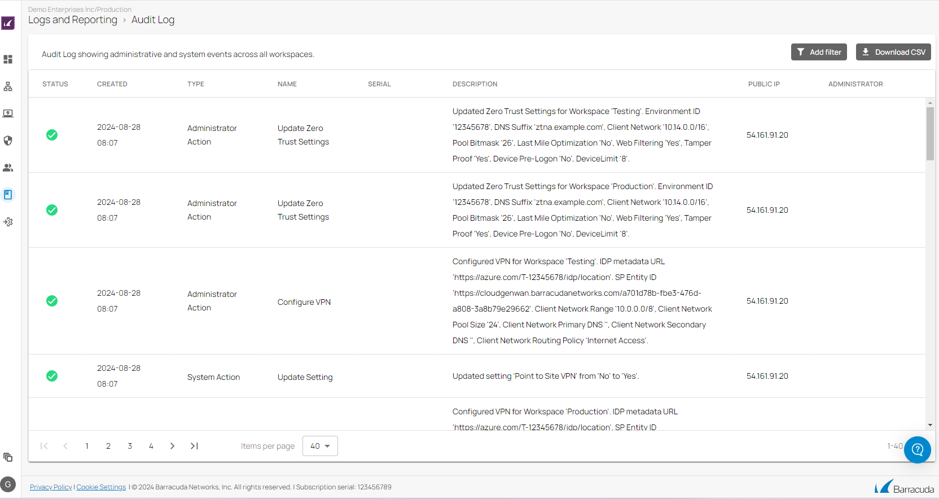939x499 pixels.
Task: Go to next page arrow
Action: point(173,446)
